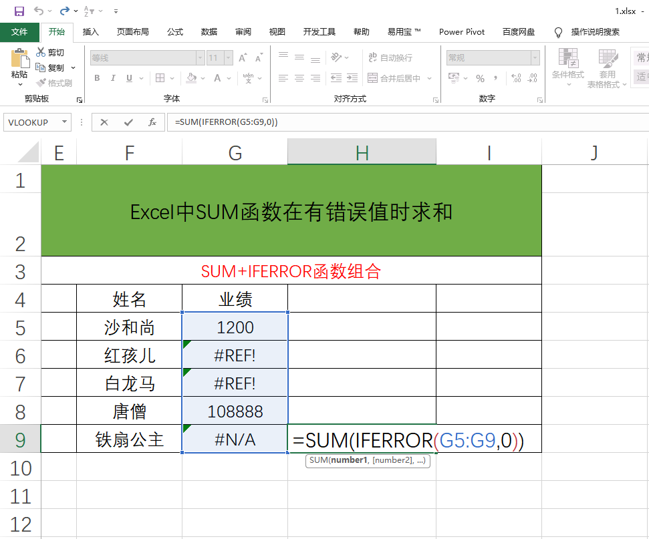The image size is (649, 539).
Task: Open the 常规 number format dropdown
Action: tap(535, 57)
